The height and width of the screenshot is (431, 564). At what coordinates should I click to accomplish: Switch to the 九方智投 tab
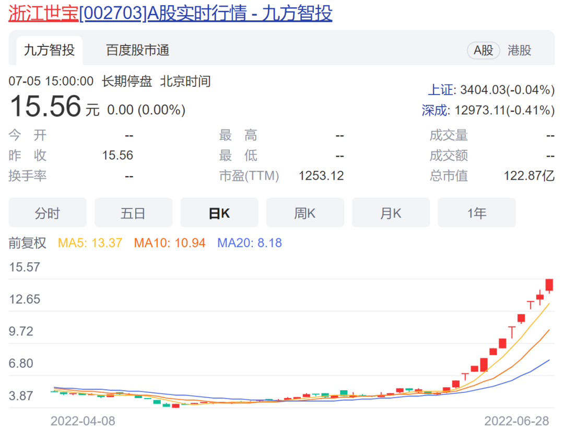coord(49,50)
